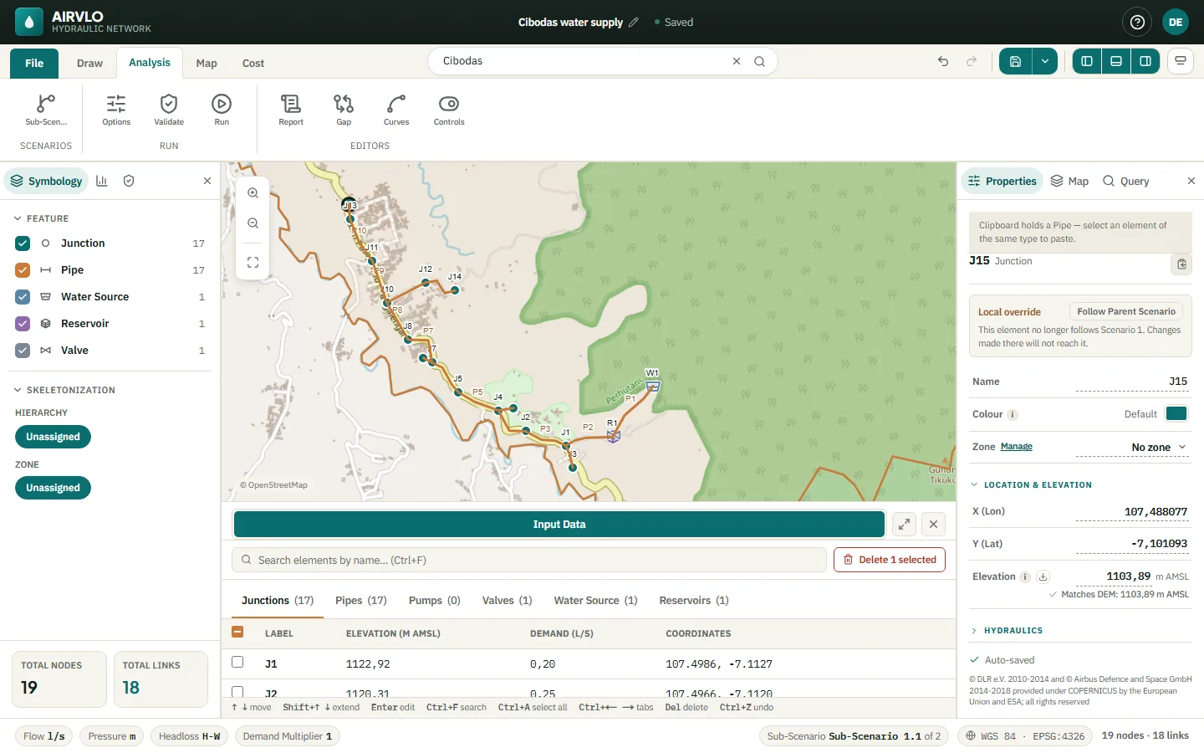Open the Manage zones link
The image size is (1204, 753).
[x=1017, y=447]
